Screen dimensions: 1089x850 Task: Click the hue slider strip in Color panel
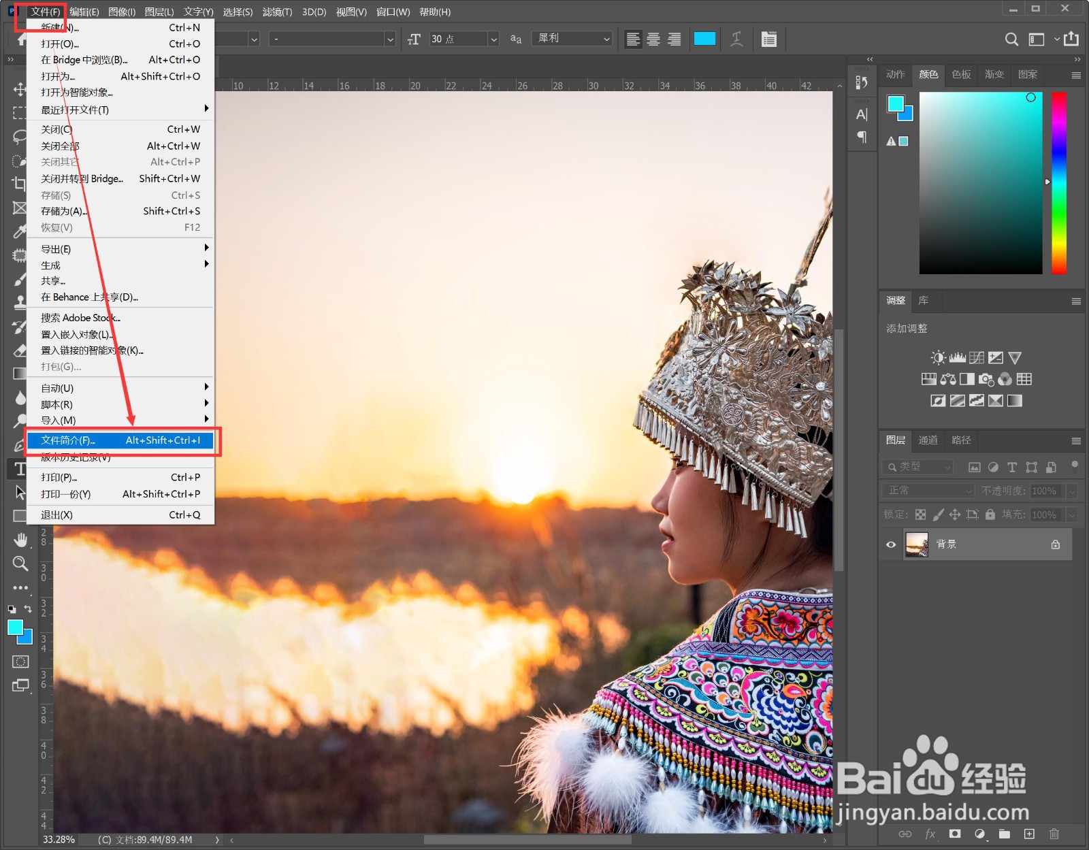pyautogui.click(x=1059, y=183)
